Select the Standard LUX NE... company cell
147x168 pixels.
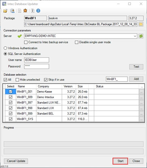49,103
